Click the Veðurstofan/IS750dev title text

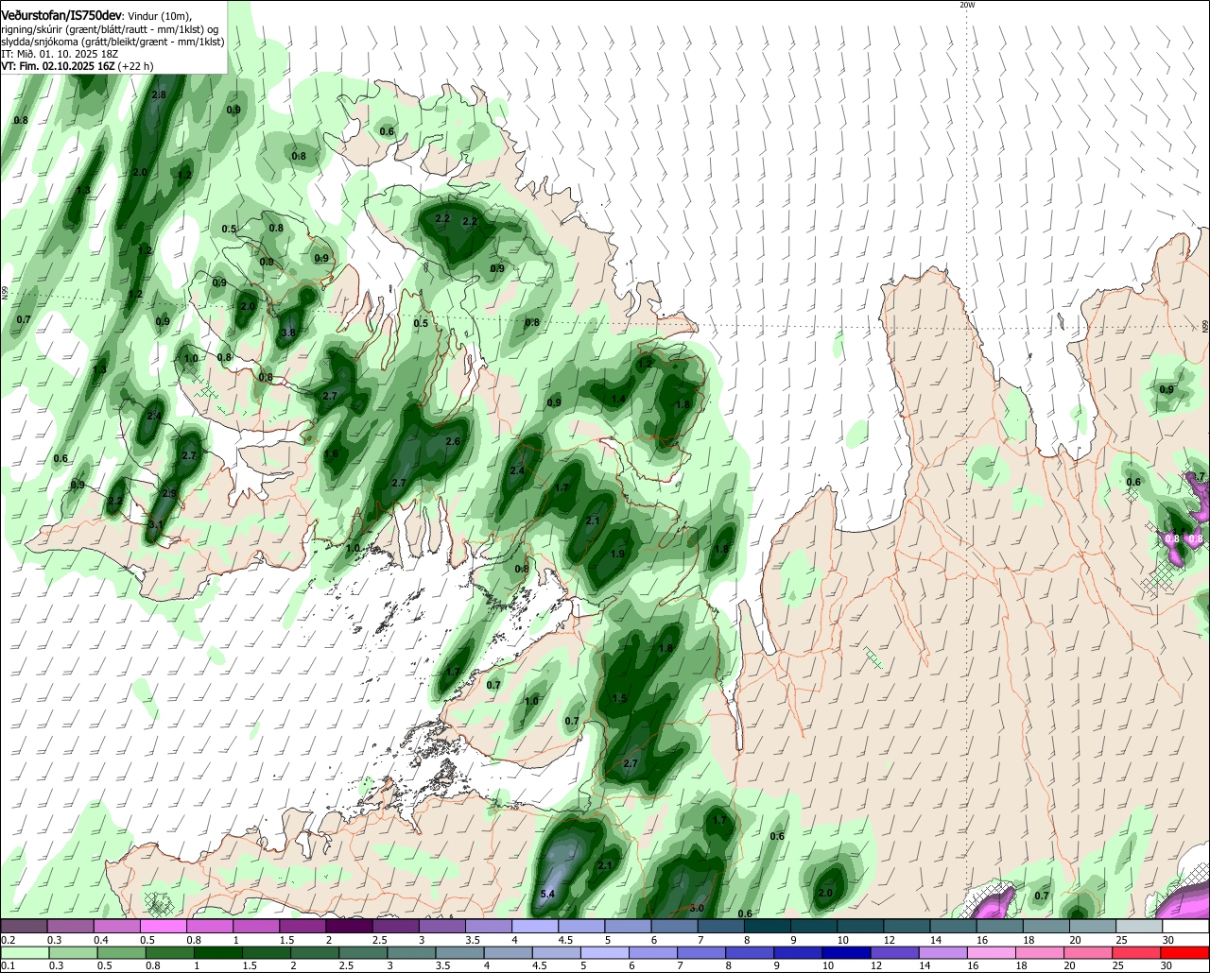(x=61, y=15)
